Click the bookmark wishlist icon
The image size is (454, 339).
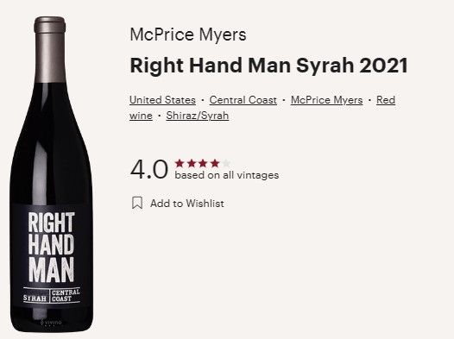click(x=137, y=203)
